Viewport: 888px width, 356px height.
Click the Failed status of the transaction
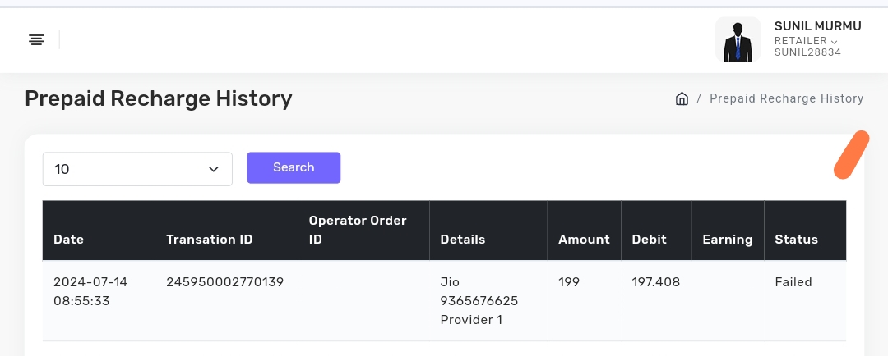click(x=793, y=282)
